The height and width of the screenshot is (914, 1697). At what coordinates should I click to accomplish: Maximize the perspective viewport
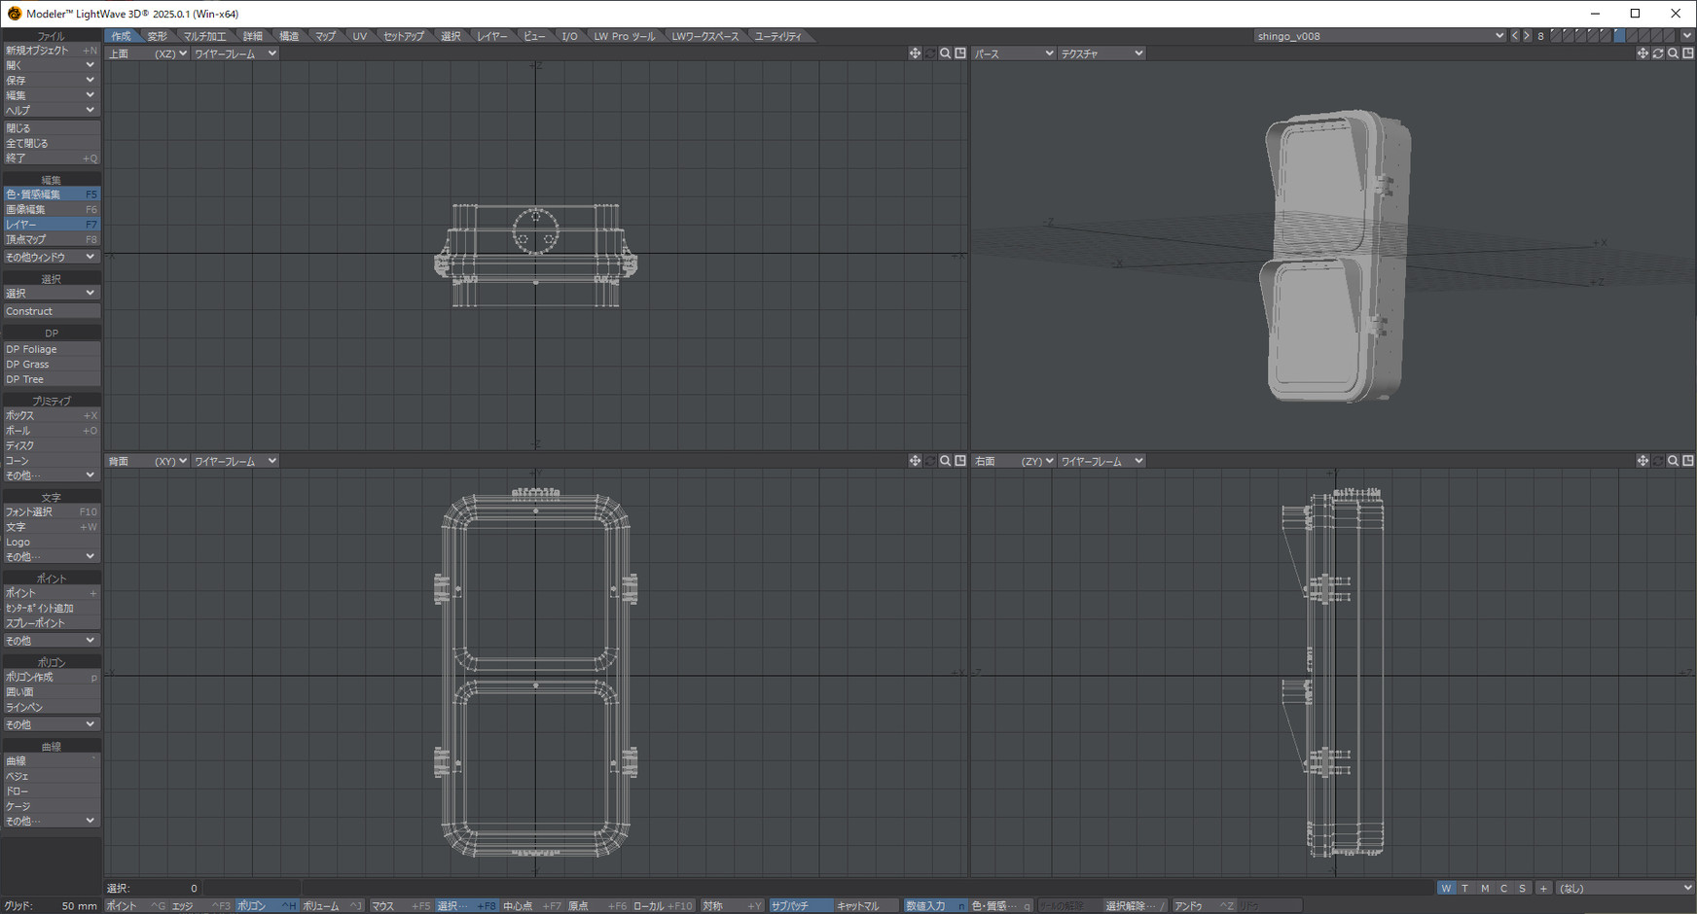coord(1688,53)
